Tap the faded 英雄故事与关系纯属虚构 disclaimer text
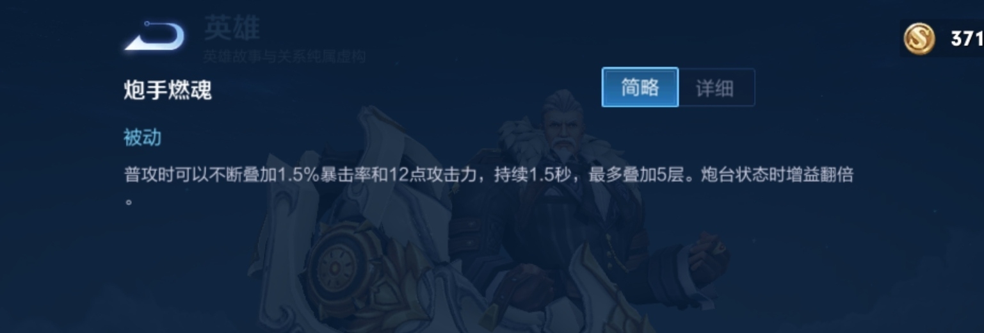This screenshot has height=333, width=984. (x=285, y=56)
